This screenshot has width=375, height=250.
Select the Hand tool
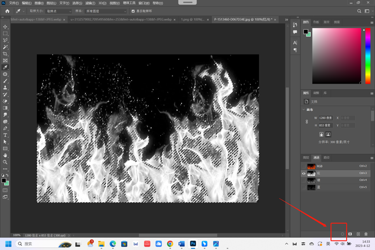(x=5, y=155)
